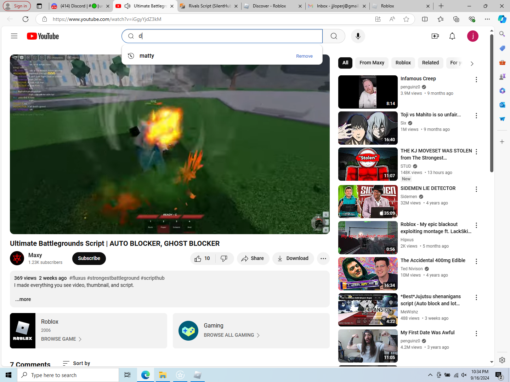This screenshot has width=510, height=382.
Task: Refresh the page in Edge
Action: point(25,19)
